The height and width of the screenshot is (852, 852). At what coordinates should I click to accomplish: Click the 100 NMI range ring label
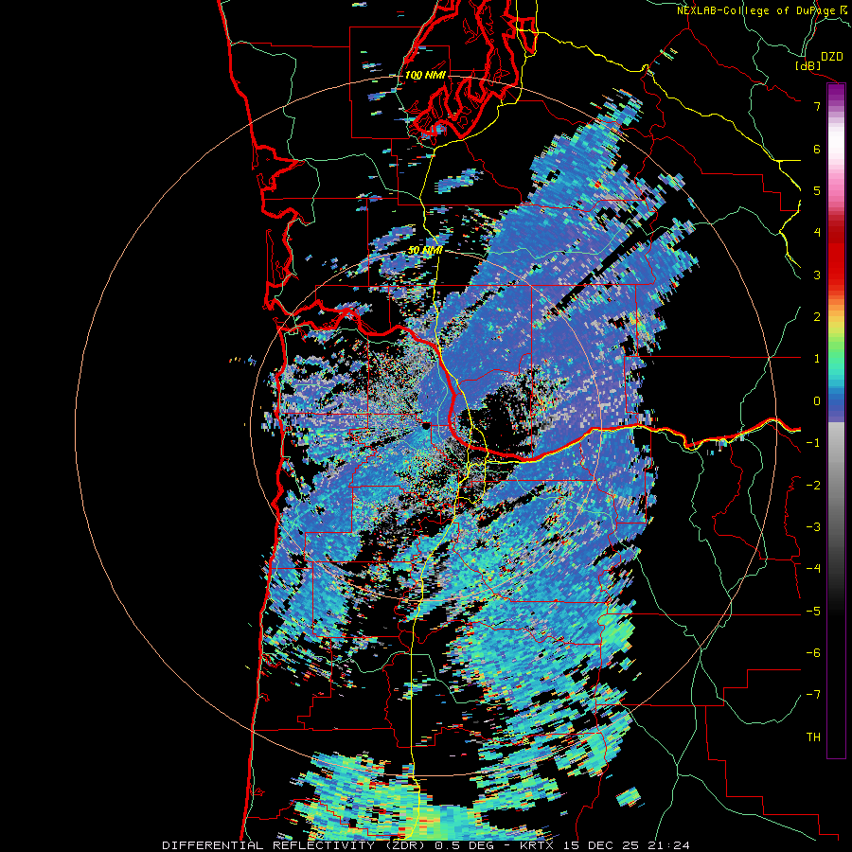pos(425,75)
